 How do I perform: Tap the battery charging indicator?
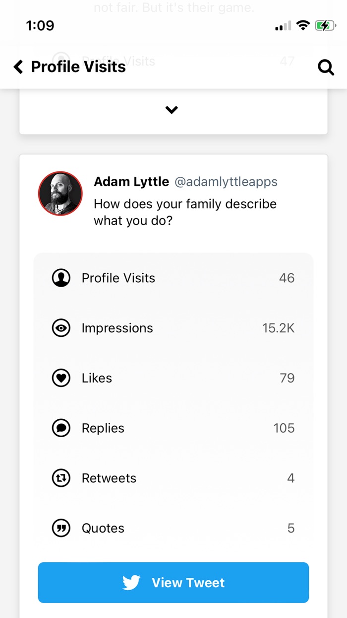326,25
